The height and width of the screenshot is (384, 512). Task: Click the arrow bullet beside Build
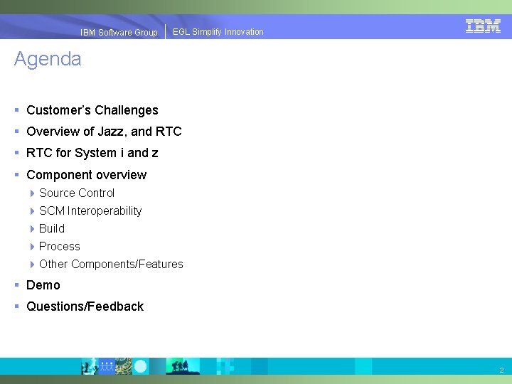click(x=32, y=229)
